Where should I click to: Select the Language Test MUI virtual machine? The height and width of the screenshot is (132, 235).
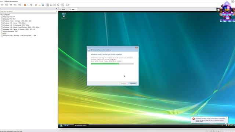click(9, 19)
